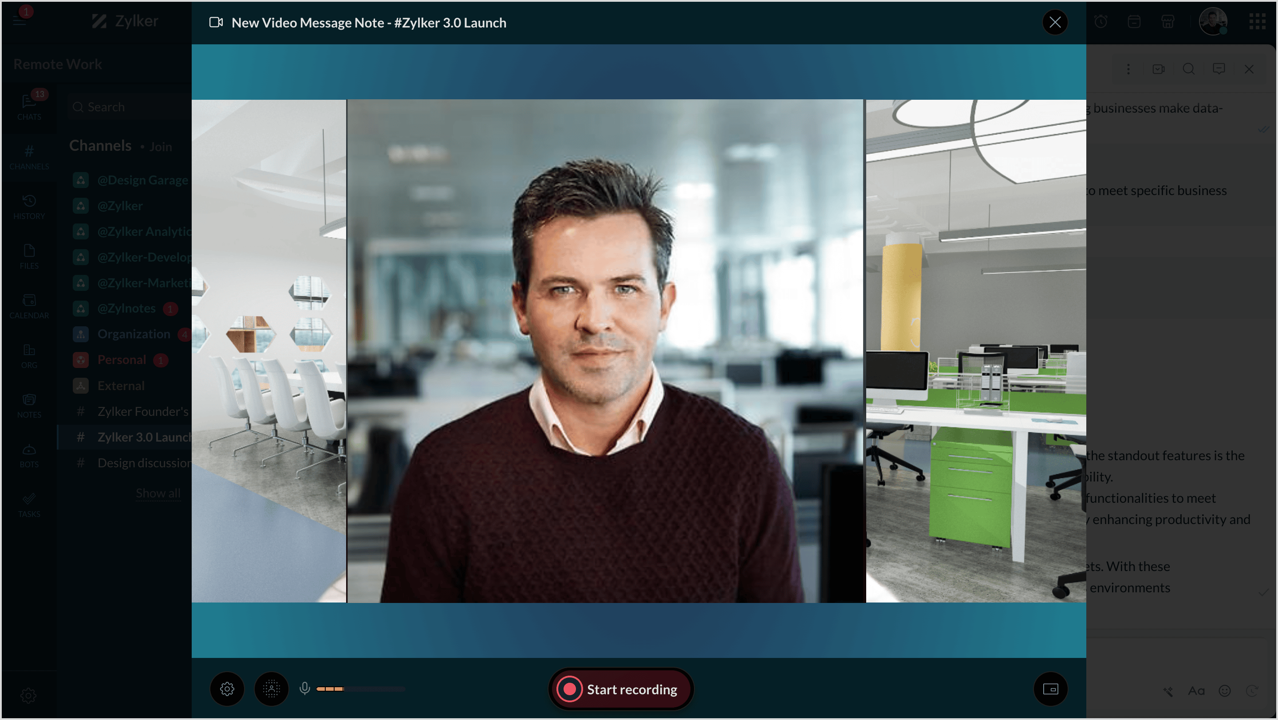Open the Calendar sidebar icon
Screen dimensions: 1278x720
(x=29, y=306)
